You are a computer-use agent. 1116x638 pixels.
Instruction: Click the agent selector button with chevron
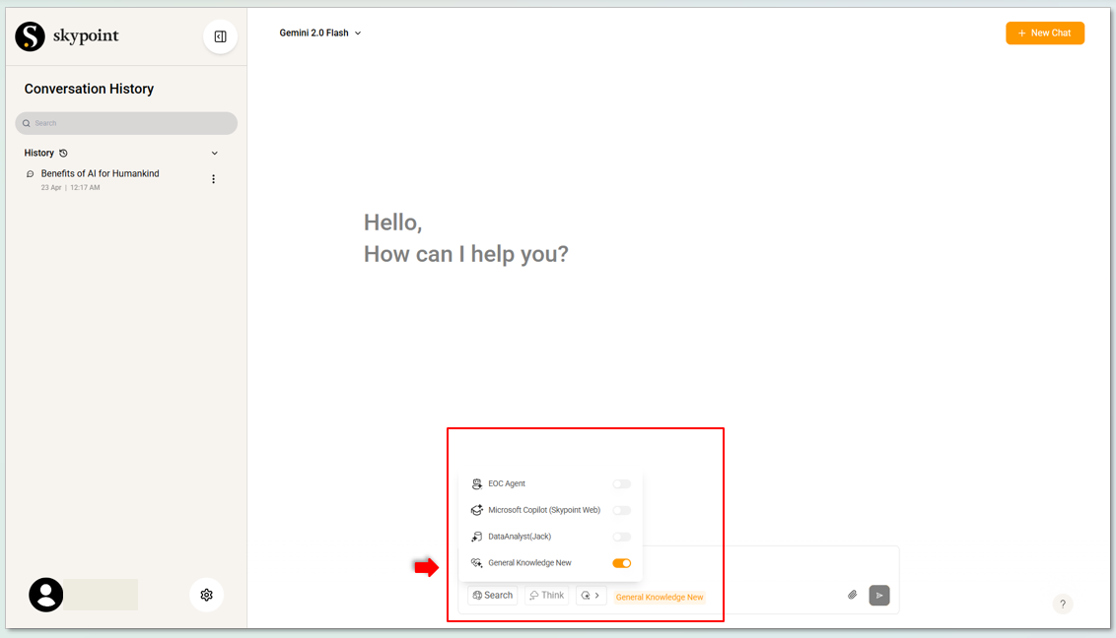coord(591,596)
